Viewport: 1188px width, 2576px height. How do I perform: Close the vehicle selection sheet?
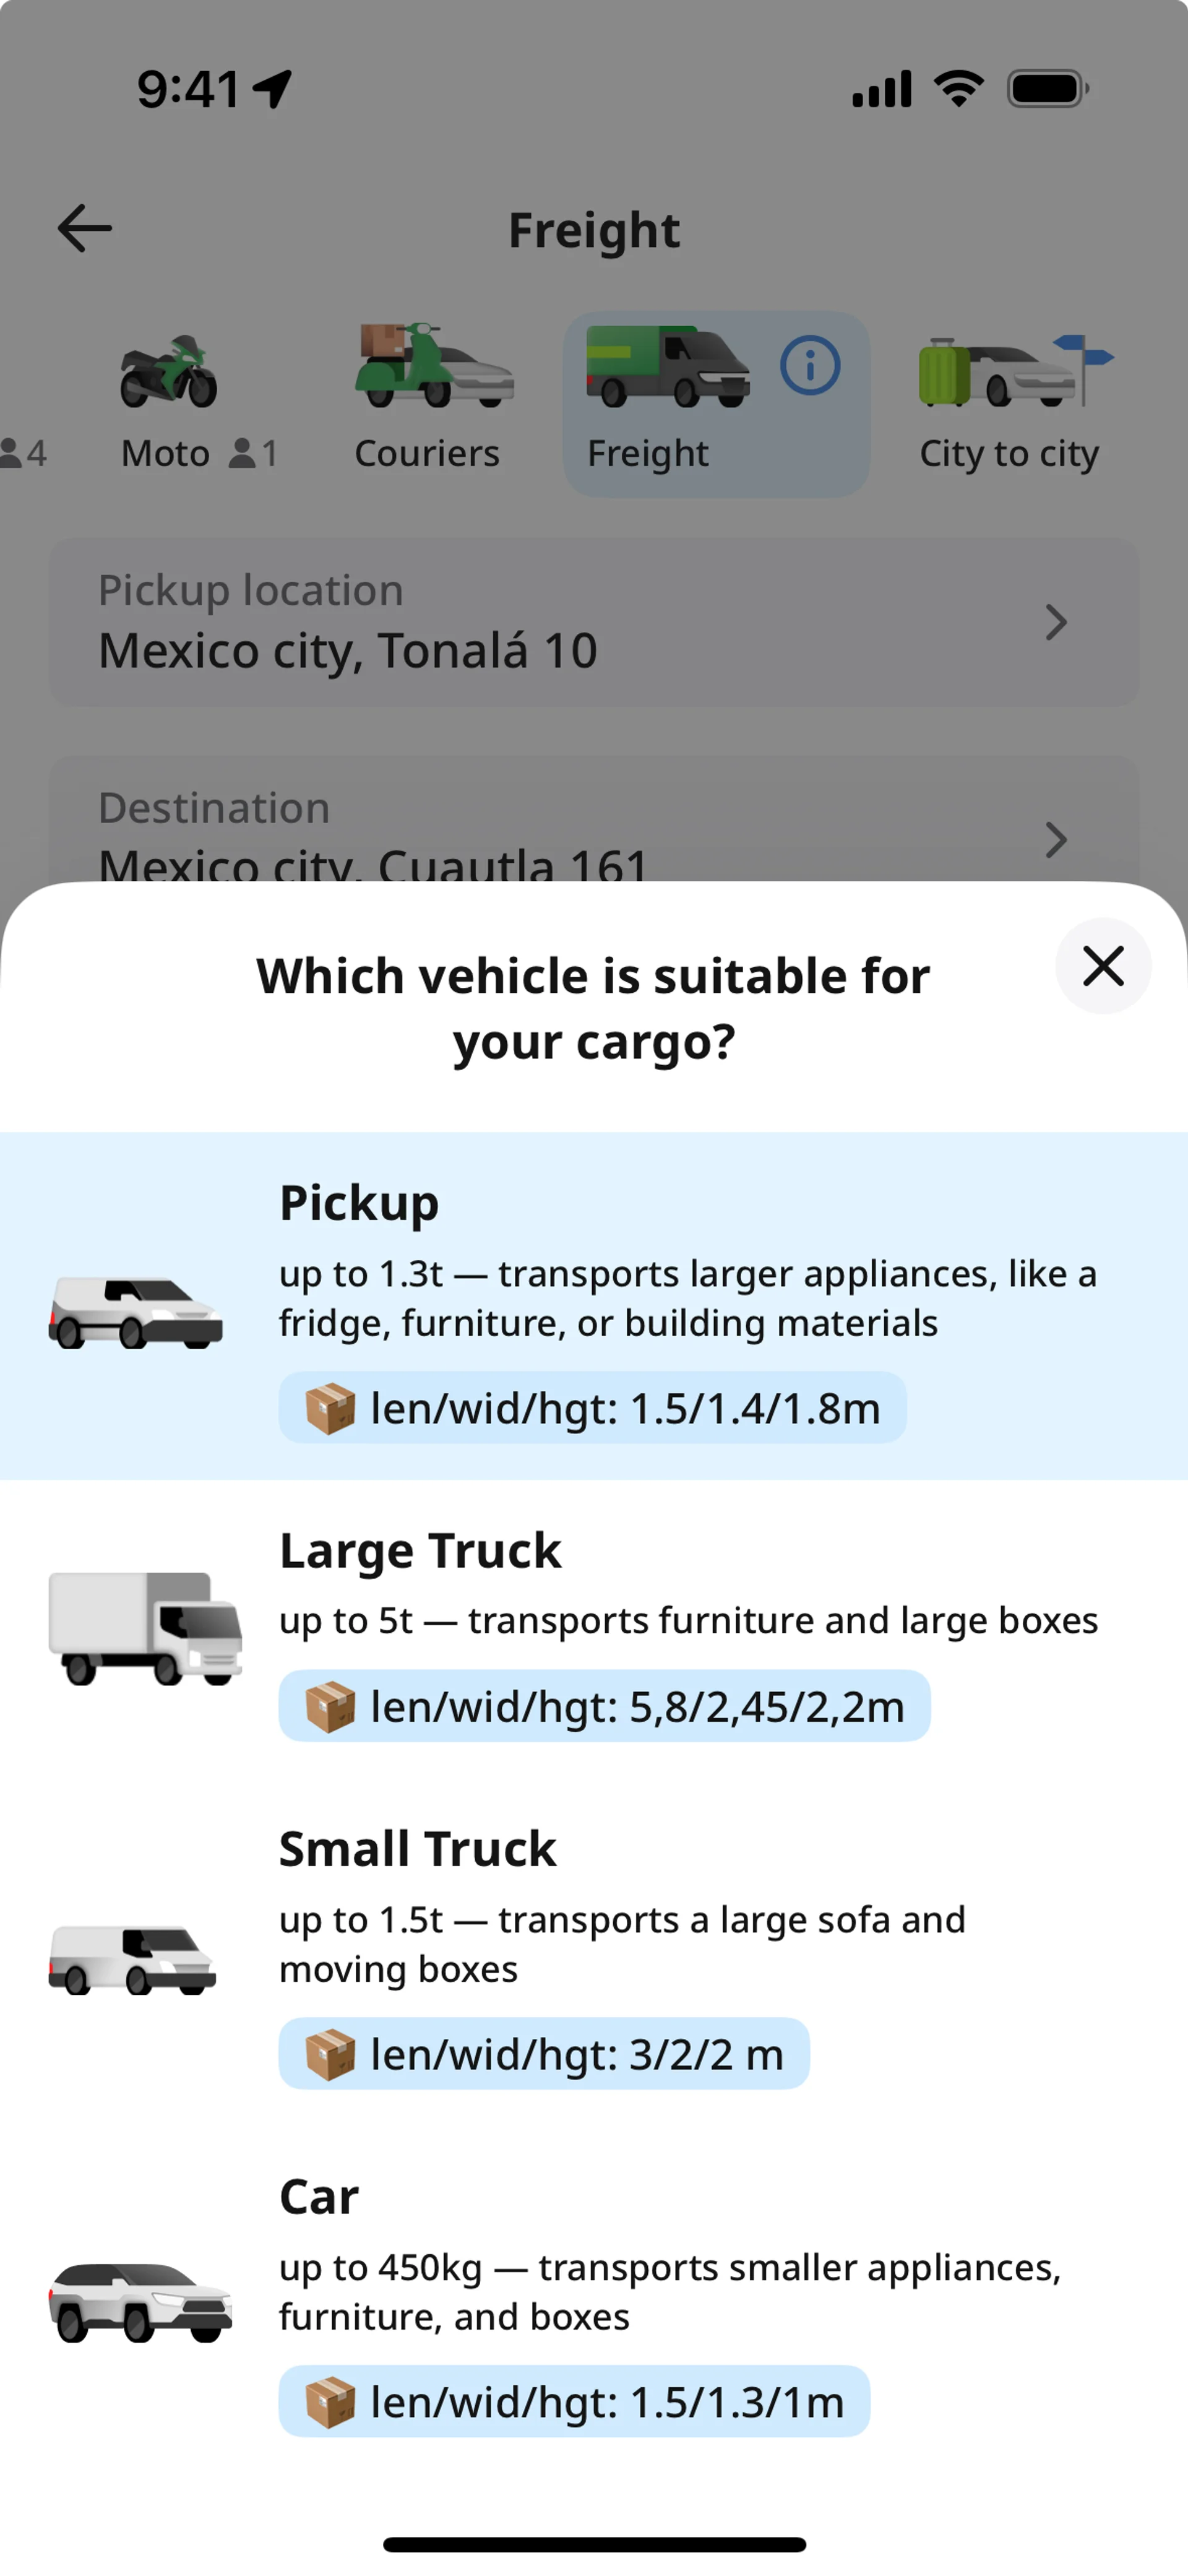[x=1103, y=966]
